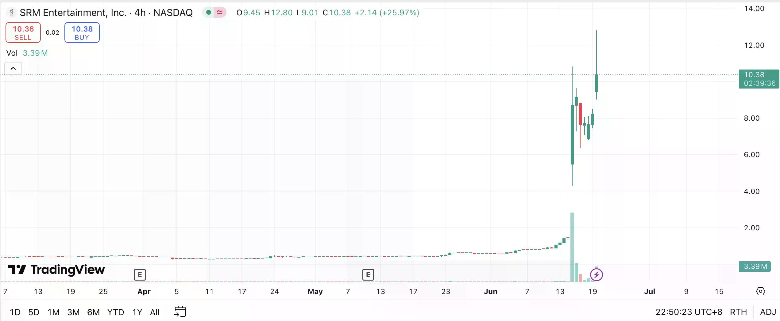The image size is (780, 321).
Task: Select the 1D time range
Action: tap(15, 312)
